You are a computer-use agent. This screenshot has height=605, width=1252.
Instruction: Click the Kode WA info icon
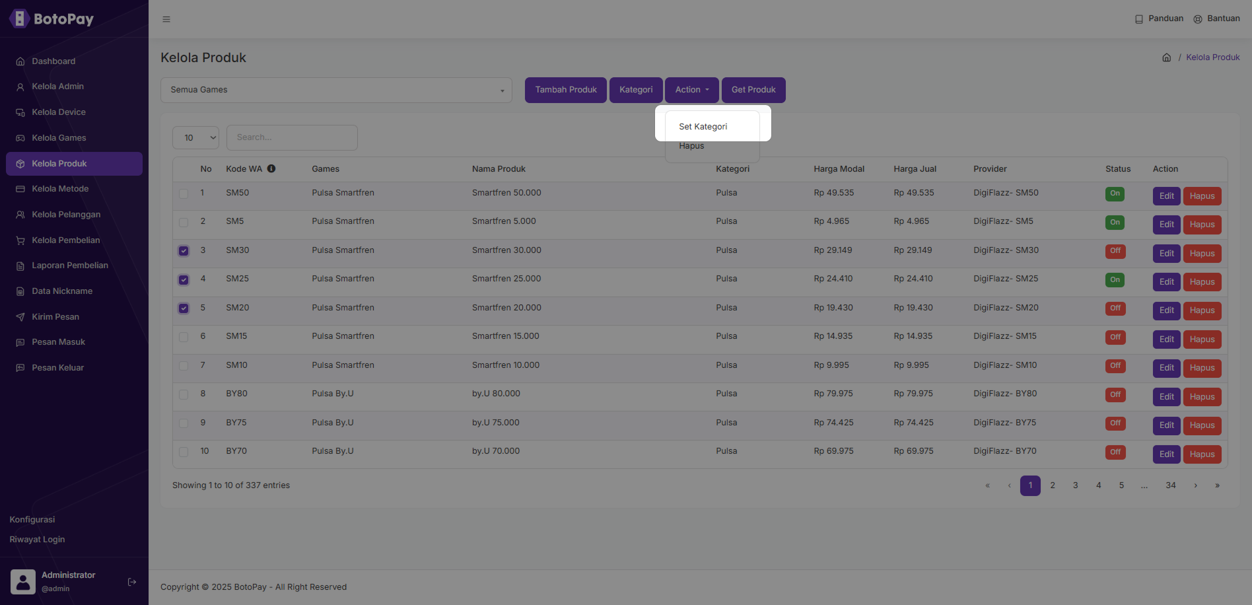coord(271,168)
